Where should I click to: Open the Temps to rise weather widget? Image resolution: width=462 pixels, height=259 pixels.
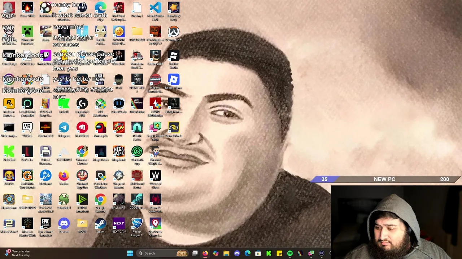point(18,253)
